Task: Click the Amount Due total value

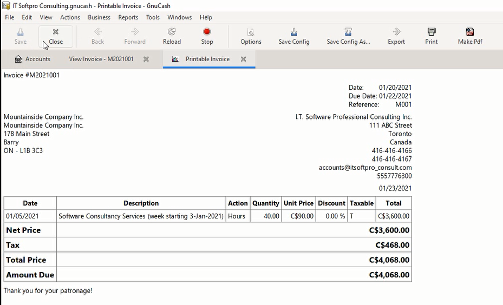Action: [389, 275]
